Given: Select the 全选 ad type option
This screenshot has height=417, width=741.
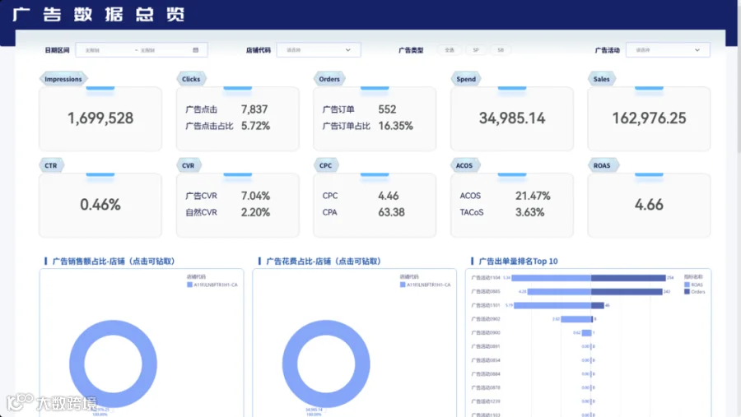Looking at the screenshot, I should point(450,50).
